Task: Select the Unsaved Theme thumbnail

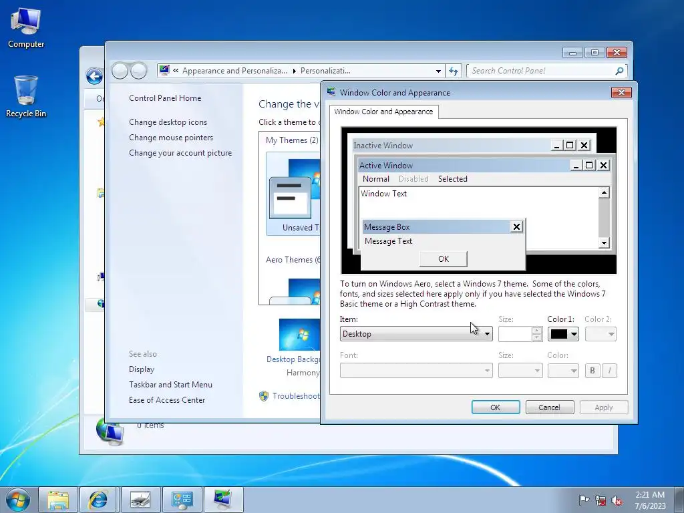Action: point(293,193)
